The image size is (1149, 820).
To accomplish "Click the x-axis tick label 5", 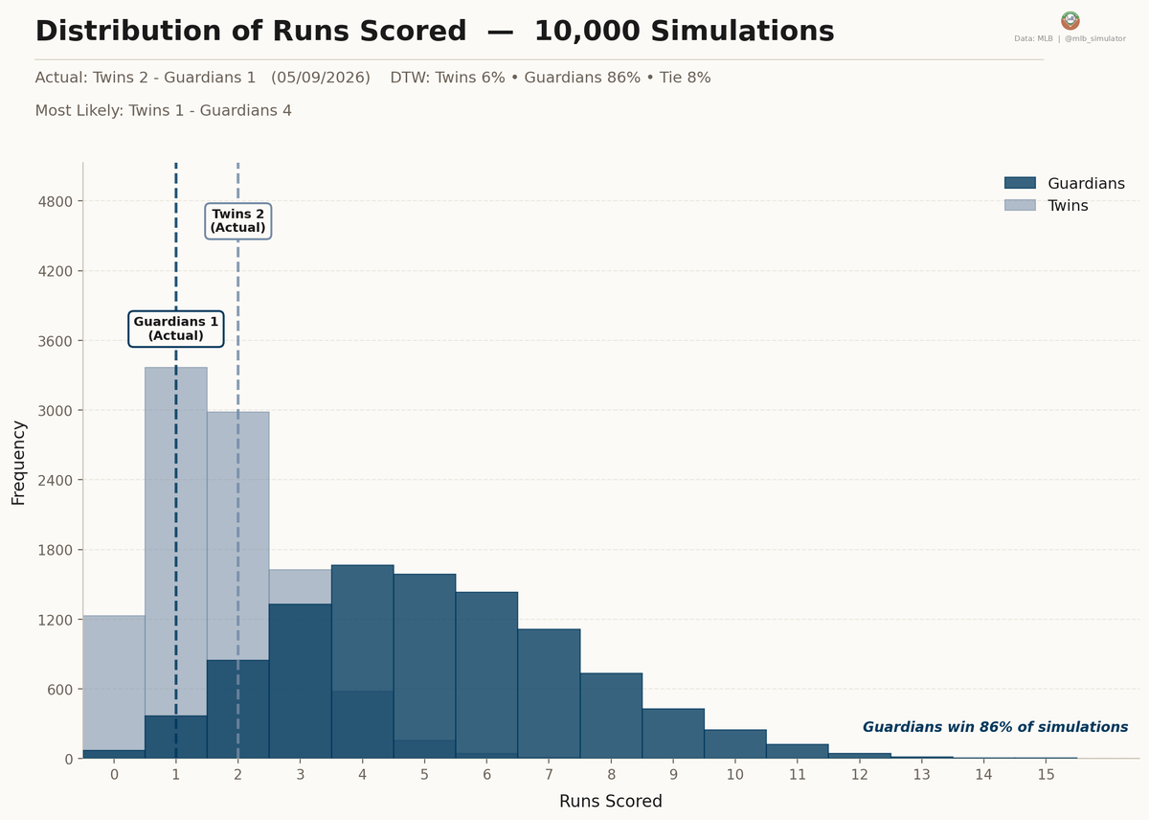I will tap(424, 774).
